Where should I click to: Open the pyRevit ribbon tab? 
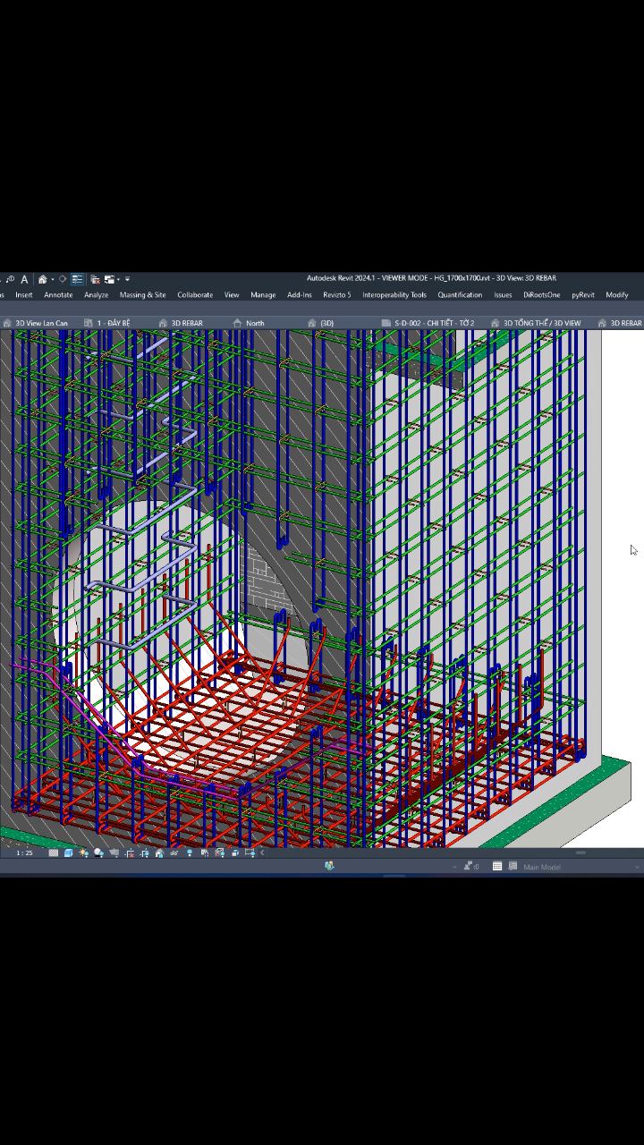click(x=583, y=295)
